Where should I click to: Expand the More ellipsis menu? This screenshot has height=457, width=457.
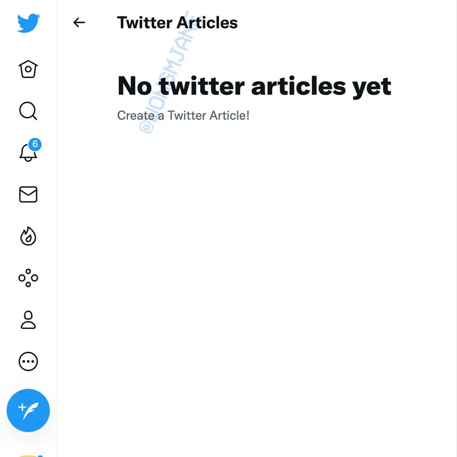pos(28,361)
